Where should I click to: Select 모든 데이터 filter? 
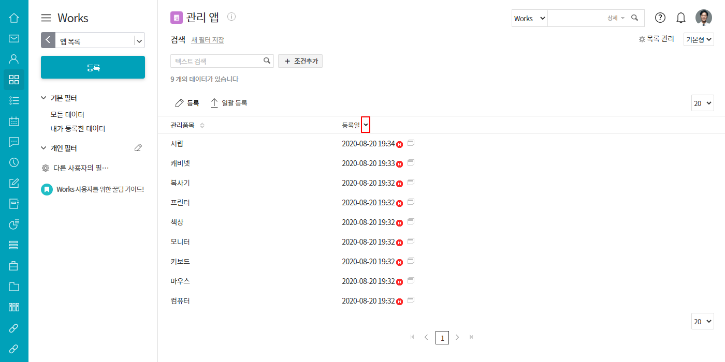pos(67,114)
